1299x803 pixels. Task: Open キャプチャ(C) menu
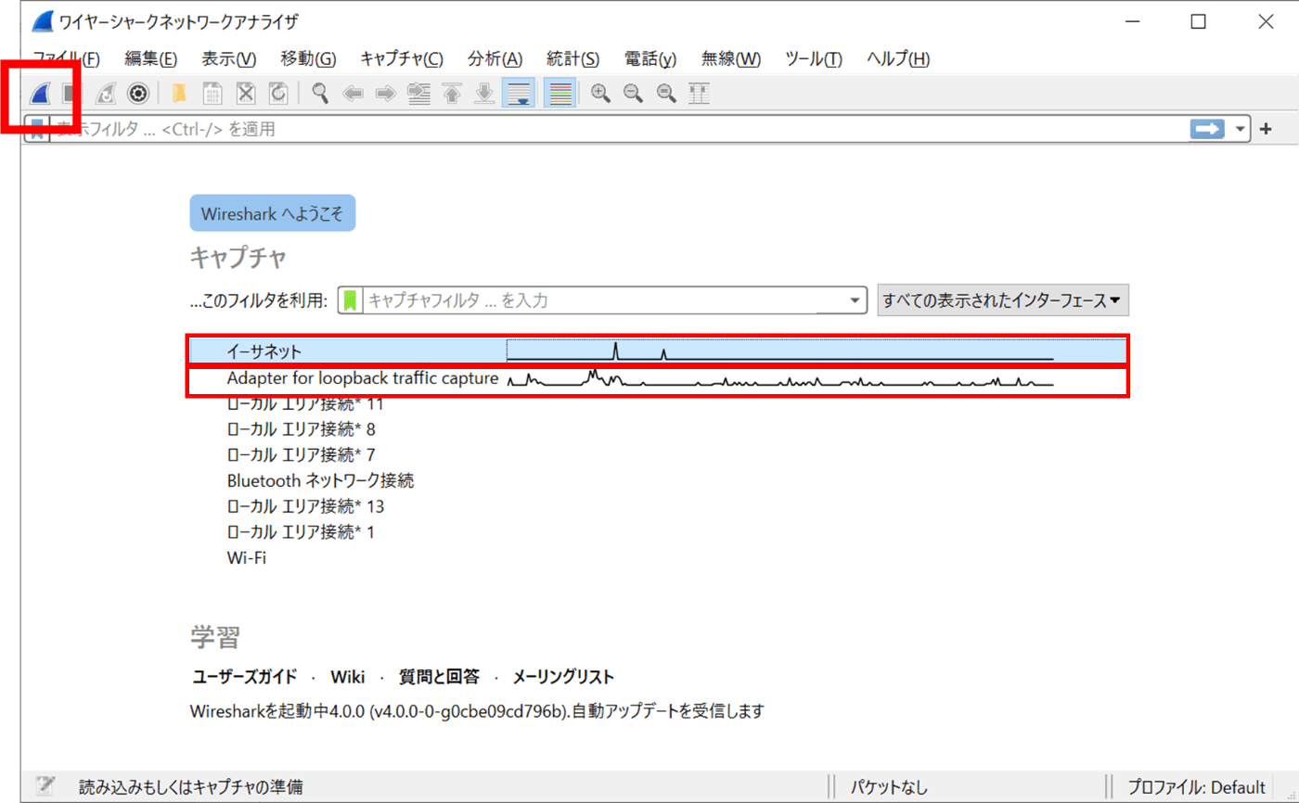click(402, 58)
